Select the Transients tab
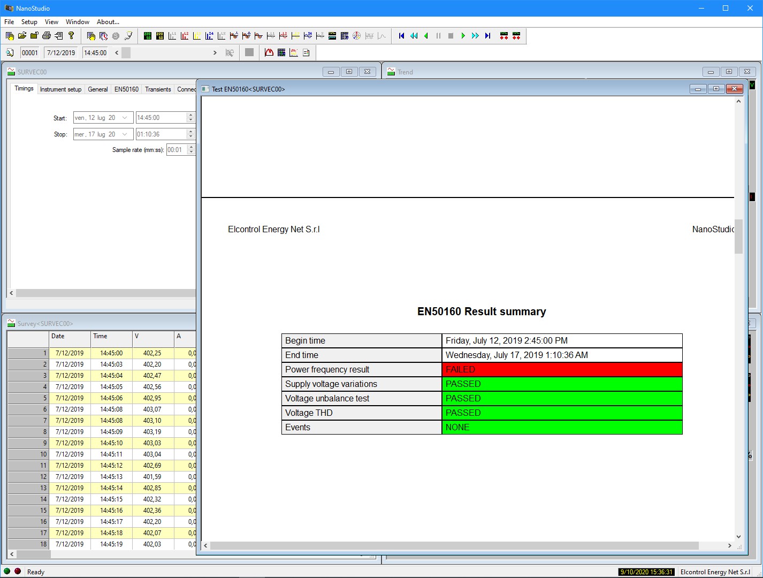Viewport: 763px width, 578px height. pyautogui.click(x=158, y=89)
